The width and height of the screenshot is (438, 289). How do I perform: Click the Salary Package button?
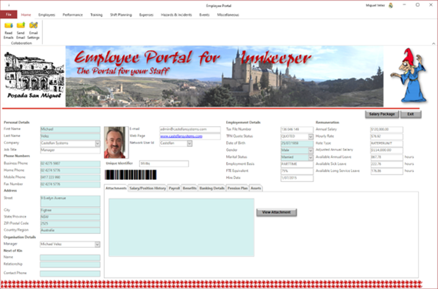tap(382, 114)
